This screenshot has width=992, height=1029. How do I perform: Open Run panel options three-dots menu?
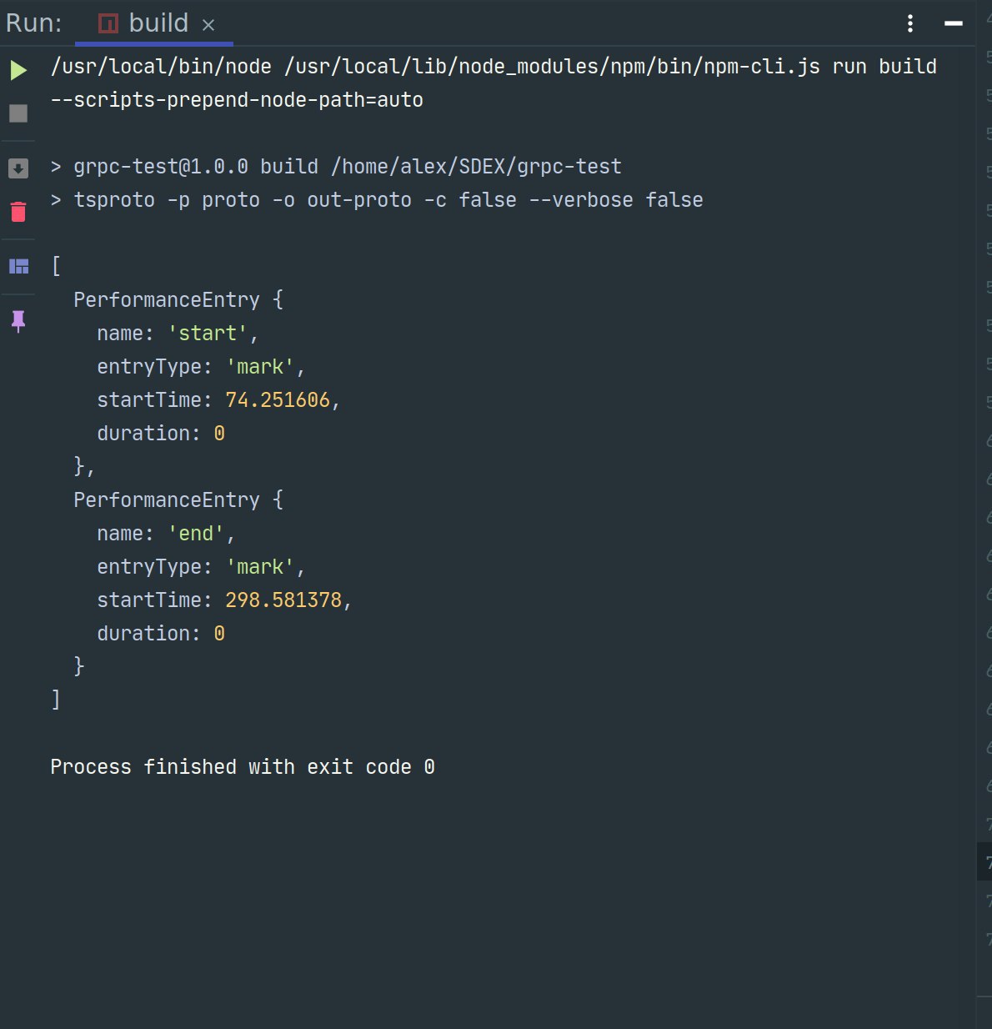[910, 23]
